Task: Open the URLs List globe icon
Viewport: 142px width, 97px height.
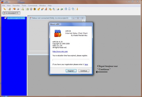Action: coord(62,9)
